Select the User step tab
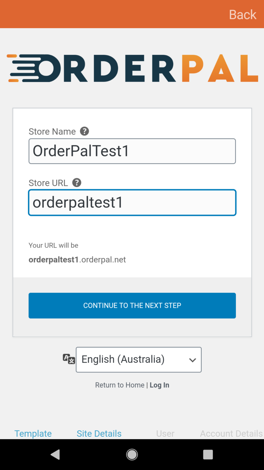The image size is (264, 470). click(x=165, y=434)
